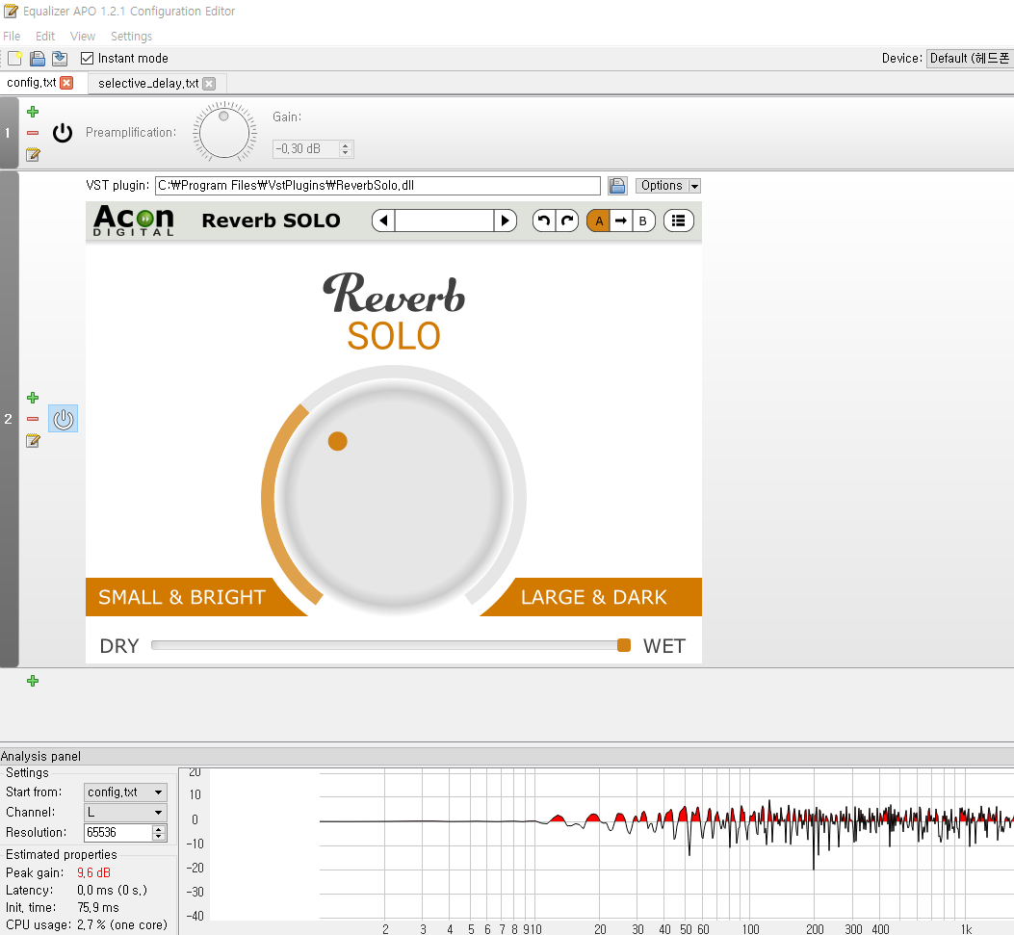Screen dimensions: 1014x935
Task: Toggle the VST plugin power button
Action: click(64, 419)
